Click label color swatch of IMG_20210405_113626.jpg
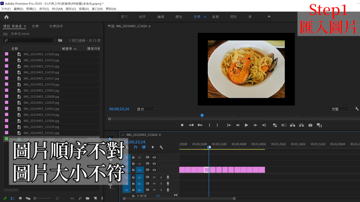The image size is (360, 202). point(6,54)
